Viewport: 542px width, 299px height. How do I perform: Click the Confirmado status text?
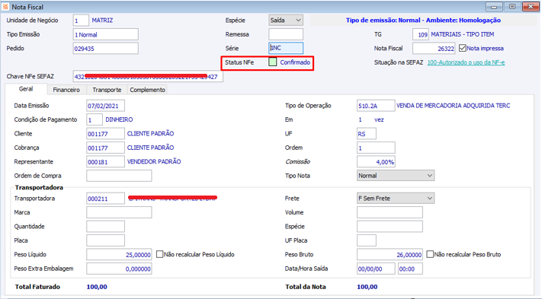pos(295,62)
